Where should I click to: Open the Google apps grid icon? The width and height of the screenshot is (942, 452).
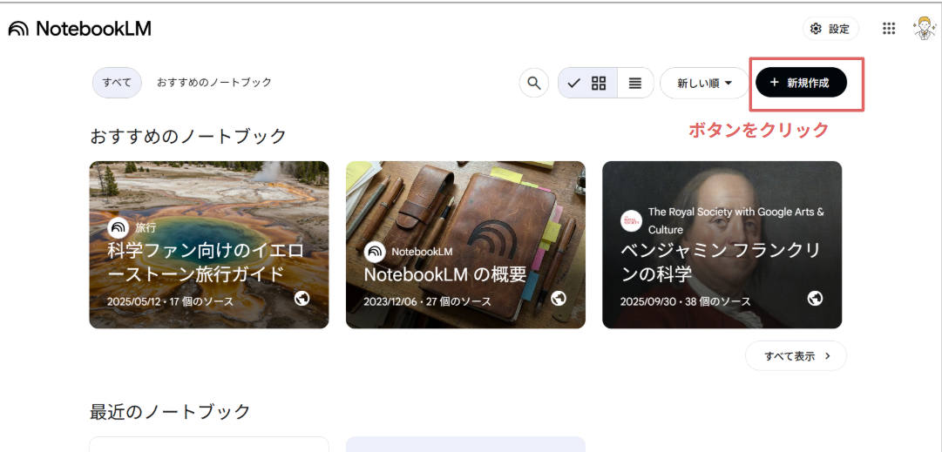pos(889,29)
